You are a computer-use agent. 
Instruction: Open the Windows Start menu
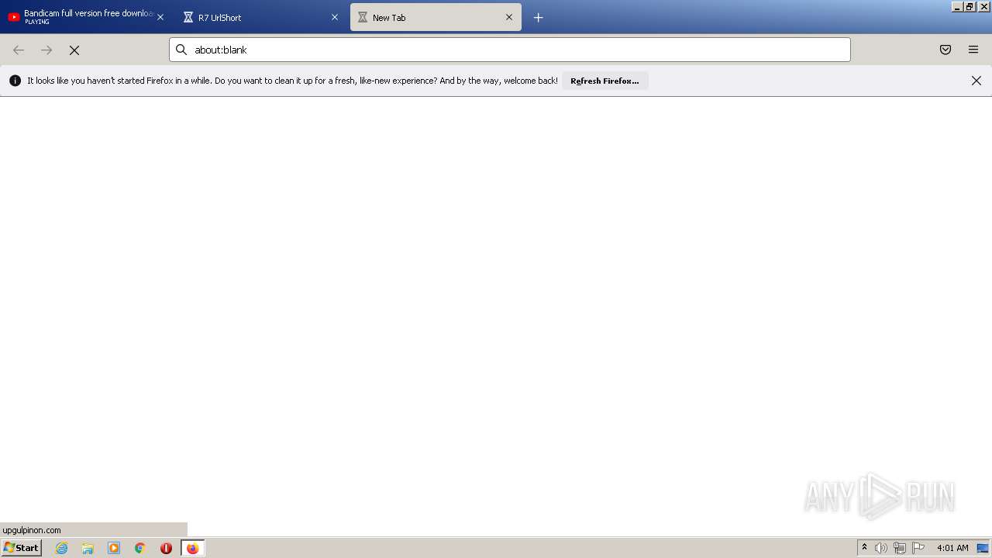pos(21,547)
